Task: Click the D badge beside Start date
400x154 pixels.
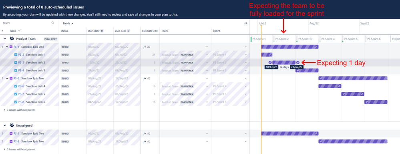Action: [102, 31]
